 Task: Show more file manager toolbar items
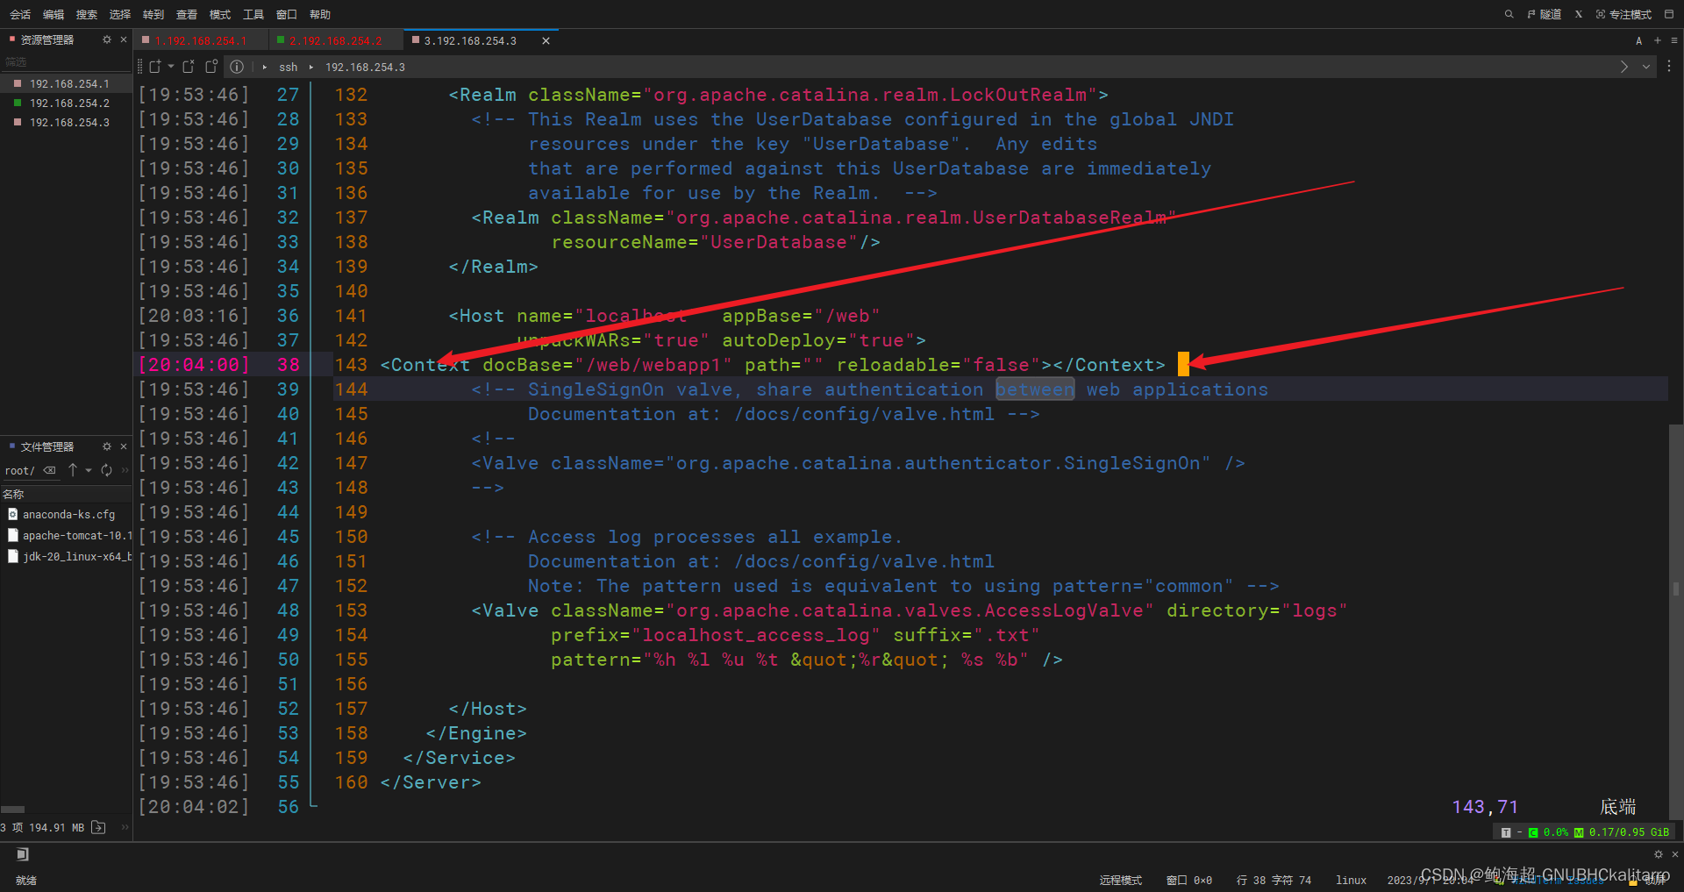(x=125, y=471)
